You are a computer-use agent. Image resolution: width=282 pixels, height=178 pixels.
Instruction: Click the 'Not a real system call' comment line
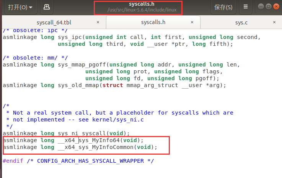point(120,113)
